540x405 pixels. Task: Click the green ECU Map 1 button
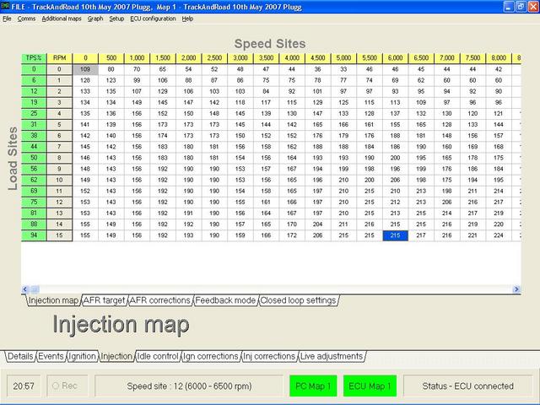click(x=370, y=386)
